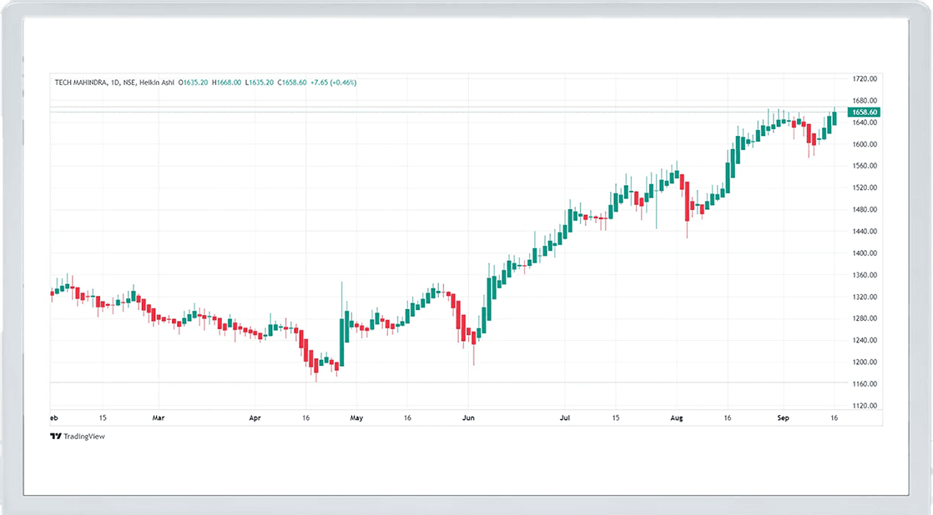Click the +7.65 (+0.46%) change value
933x515 pixels.
click(x=333, y=82)
